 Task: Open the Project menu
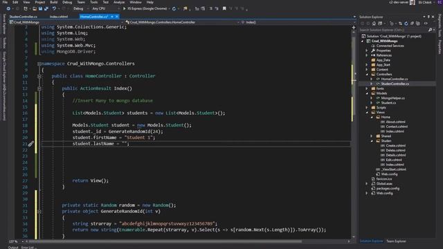pyautogui.click(x=40, y=2)
